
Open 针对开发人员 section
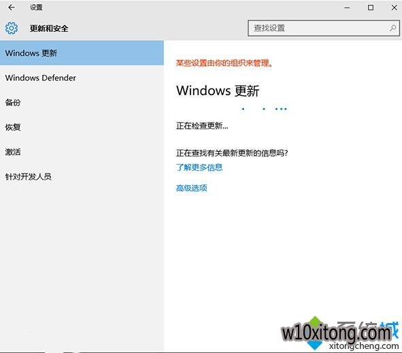[82, 176]
